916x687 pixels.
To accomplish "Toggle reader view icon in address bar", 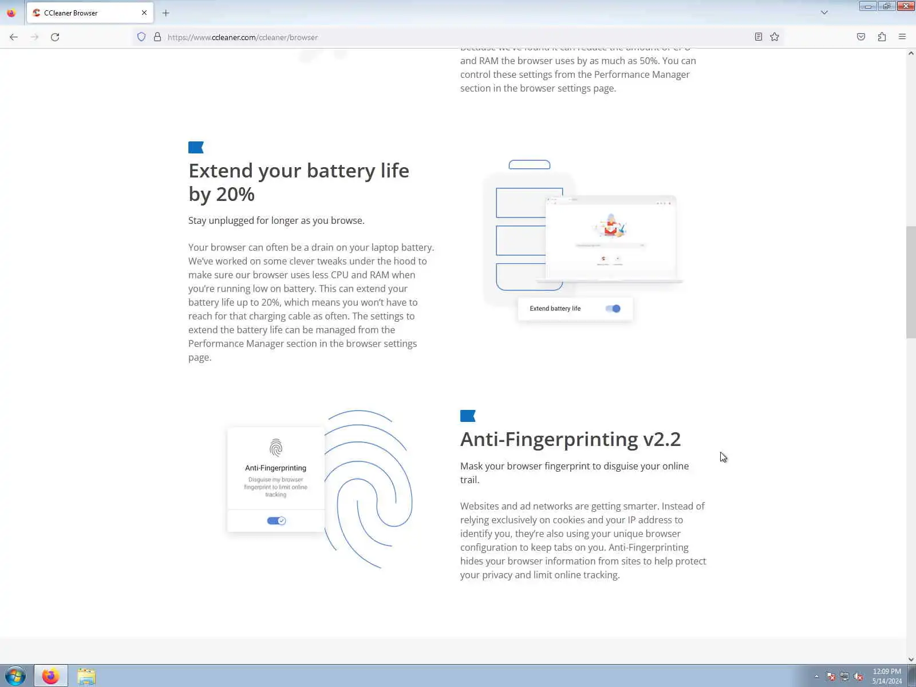I will click(758, 37).
